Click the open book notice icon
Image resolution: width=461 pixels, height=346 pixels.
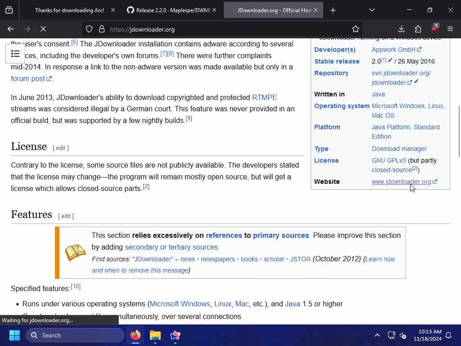click(75, 252)
